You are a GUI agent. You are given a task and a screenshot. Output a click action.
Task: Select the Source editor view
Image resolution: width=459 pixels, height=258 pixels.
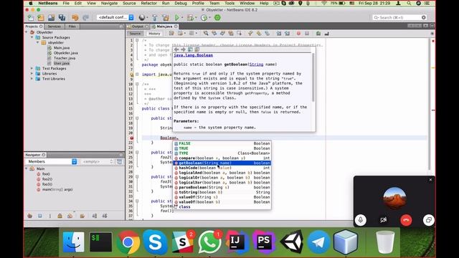[x=136, y=34]
